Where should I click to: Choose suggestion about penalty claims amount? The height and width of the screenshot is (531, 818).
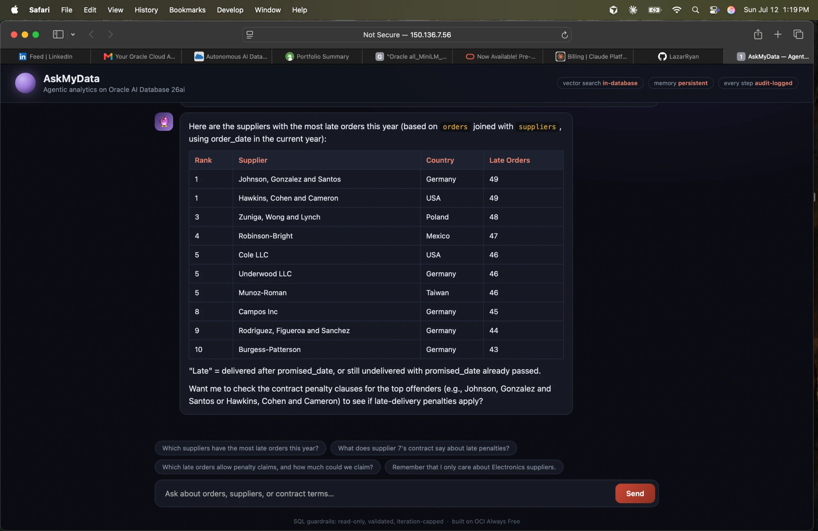pyautogui.click(x=267, y=467)
